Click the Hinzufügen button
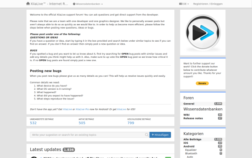 (160, 135)
